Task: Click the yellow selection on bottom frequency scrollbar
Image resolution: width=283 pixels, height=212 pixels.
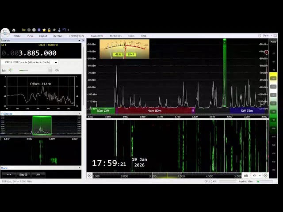Action: (167, 176)
